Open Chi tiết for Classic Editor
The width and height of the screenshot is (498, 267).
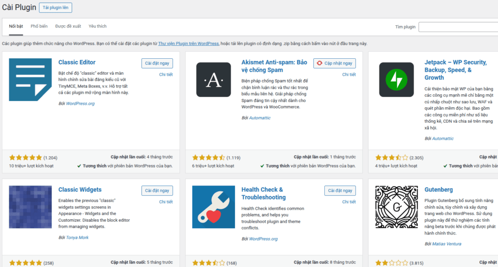click(166, 75)
